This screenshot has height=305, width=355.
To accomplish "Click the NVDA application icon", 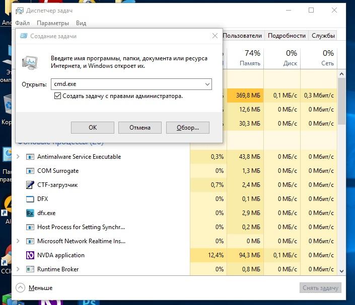I will [30, 255].
